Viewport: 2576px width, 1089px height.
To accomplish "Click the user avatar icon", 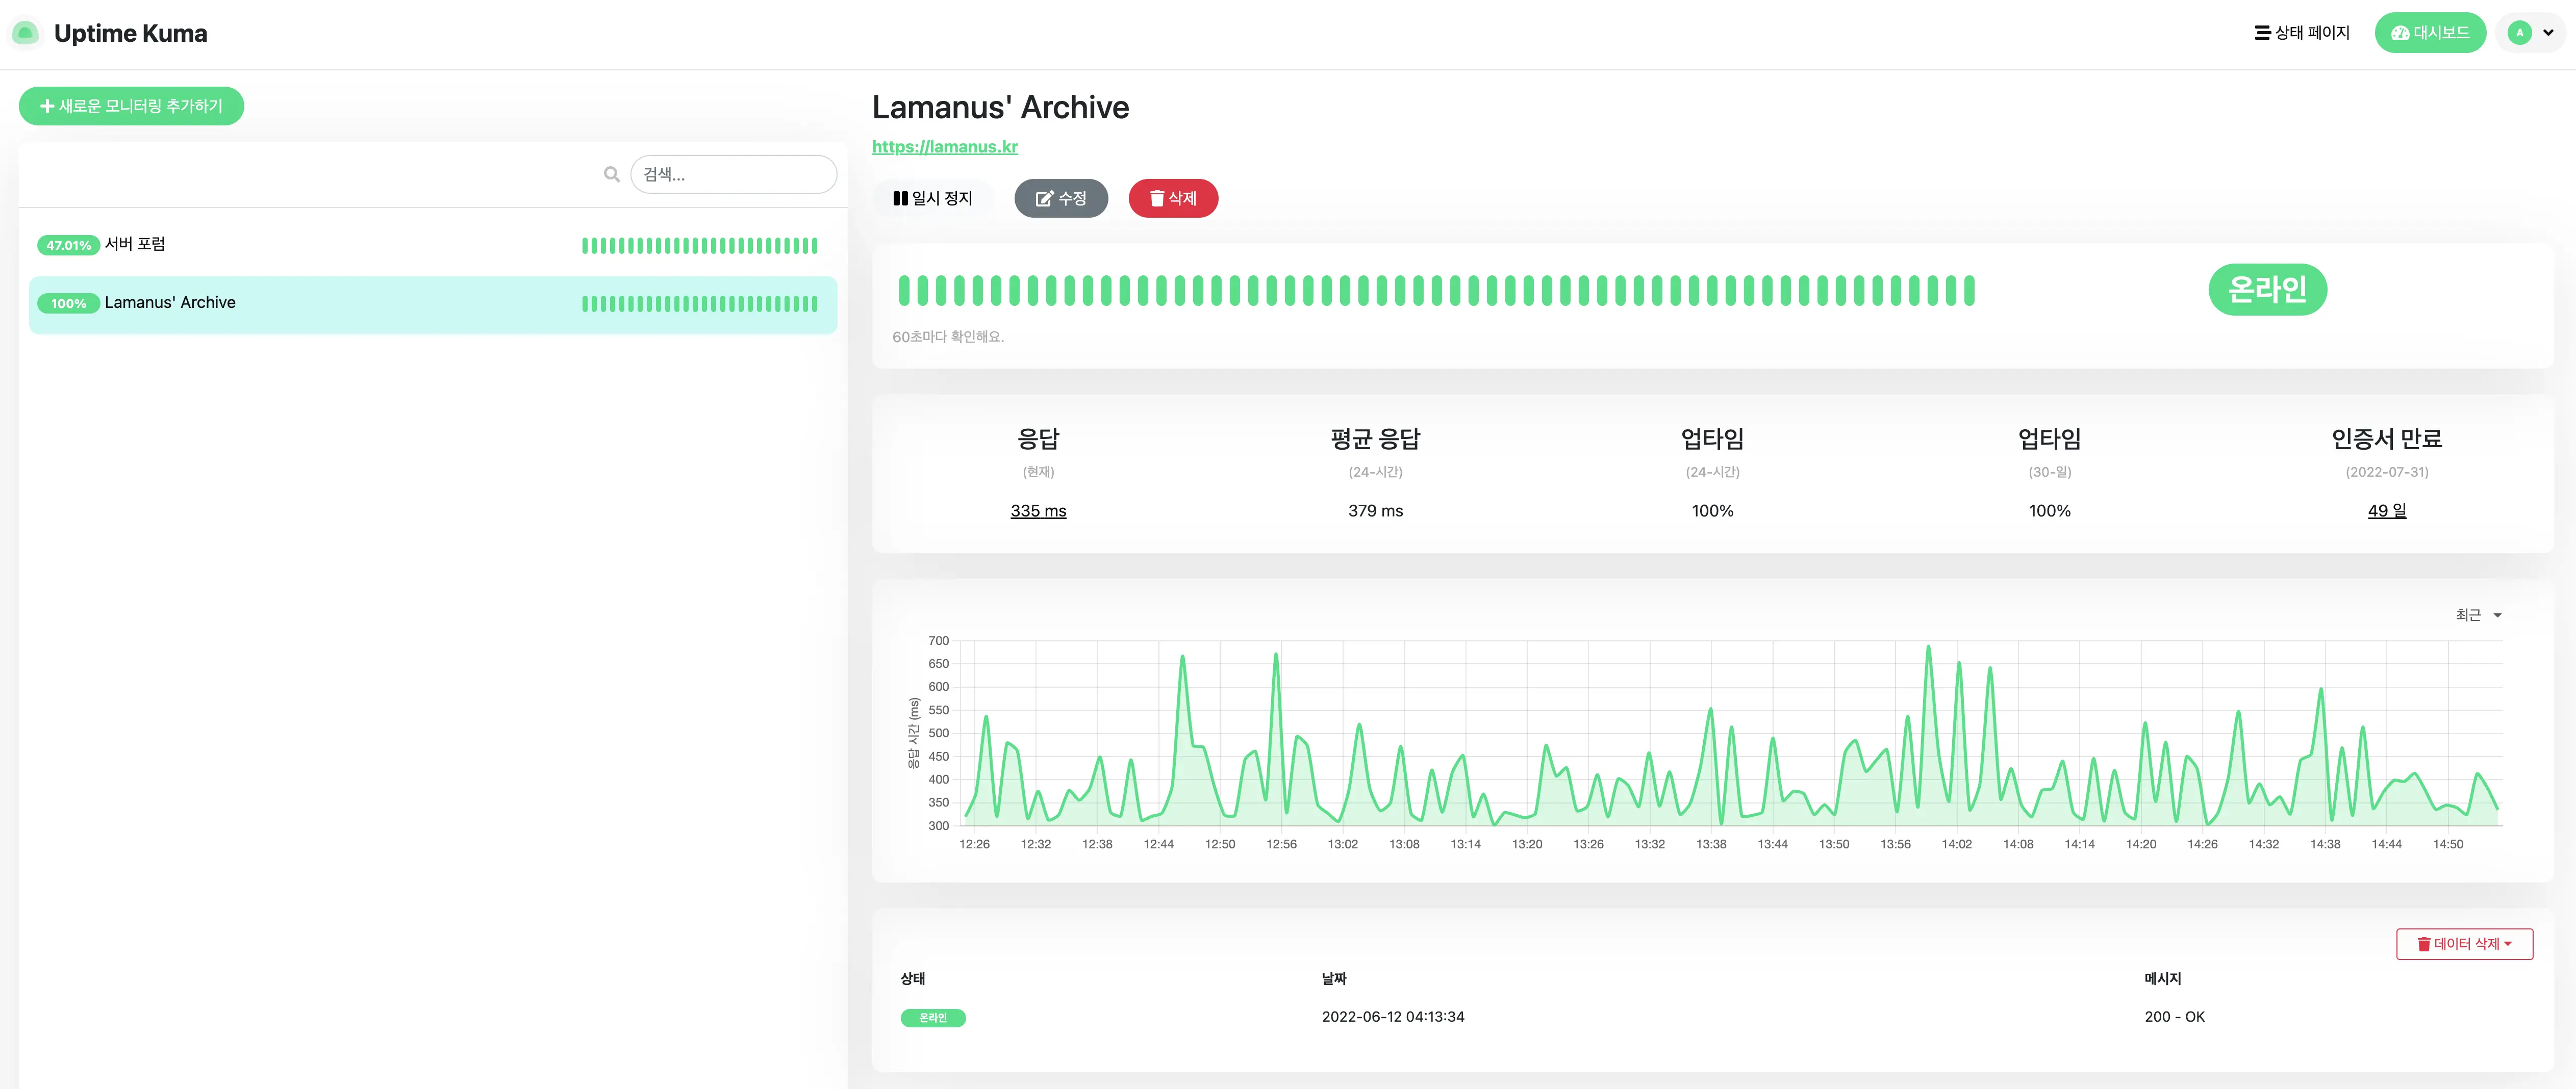I will point(2519,33).
